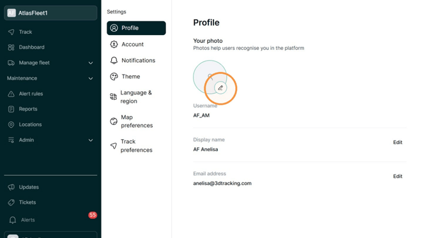428x238 pixels.
Task: Click the red 55 alerts badge
Action: click(x=93, y=215)
